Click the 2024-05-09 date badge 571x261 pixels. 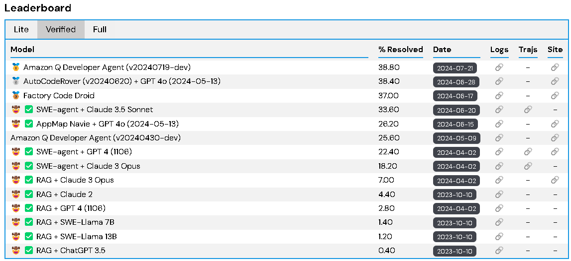tap(457, 138)
